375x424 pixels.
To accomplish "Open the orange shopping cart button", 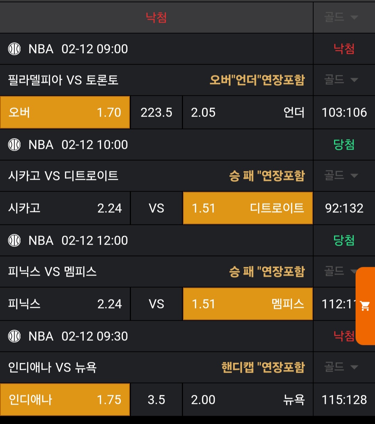I will 365,306.
